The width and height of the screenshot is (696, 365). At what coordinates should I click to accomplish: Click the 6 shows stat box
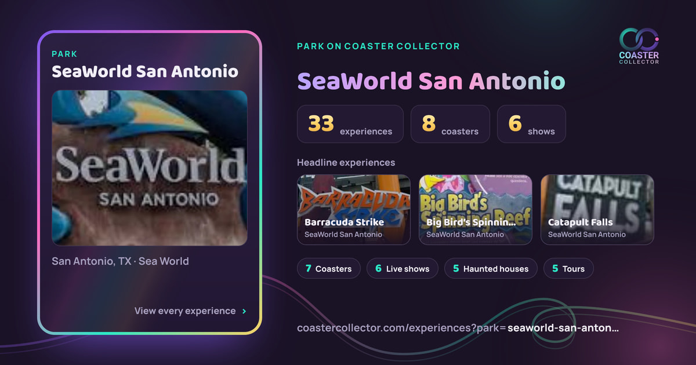tap(531, 124)
